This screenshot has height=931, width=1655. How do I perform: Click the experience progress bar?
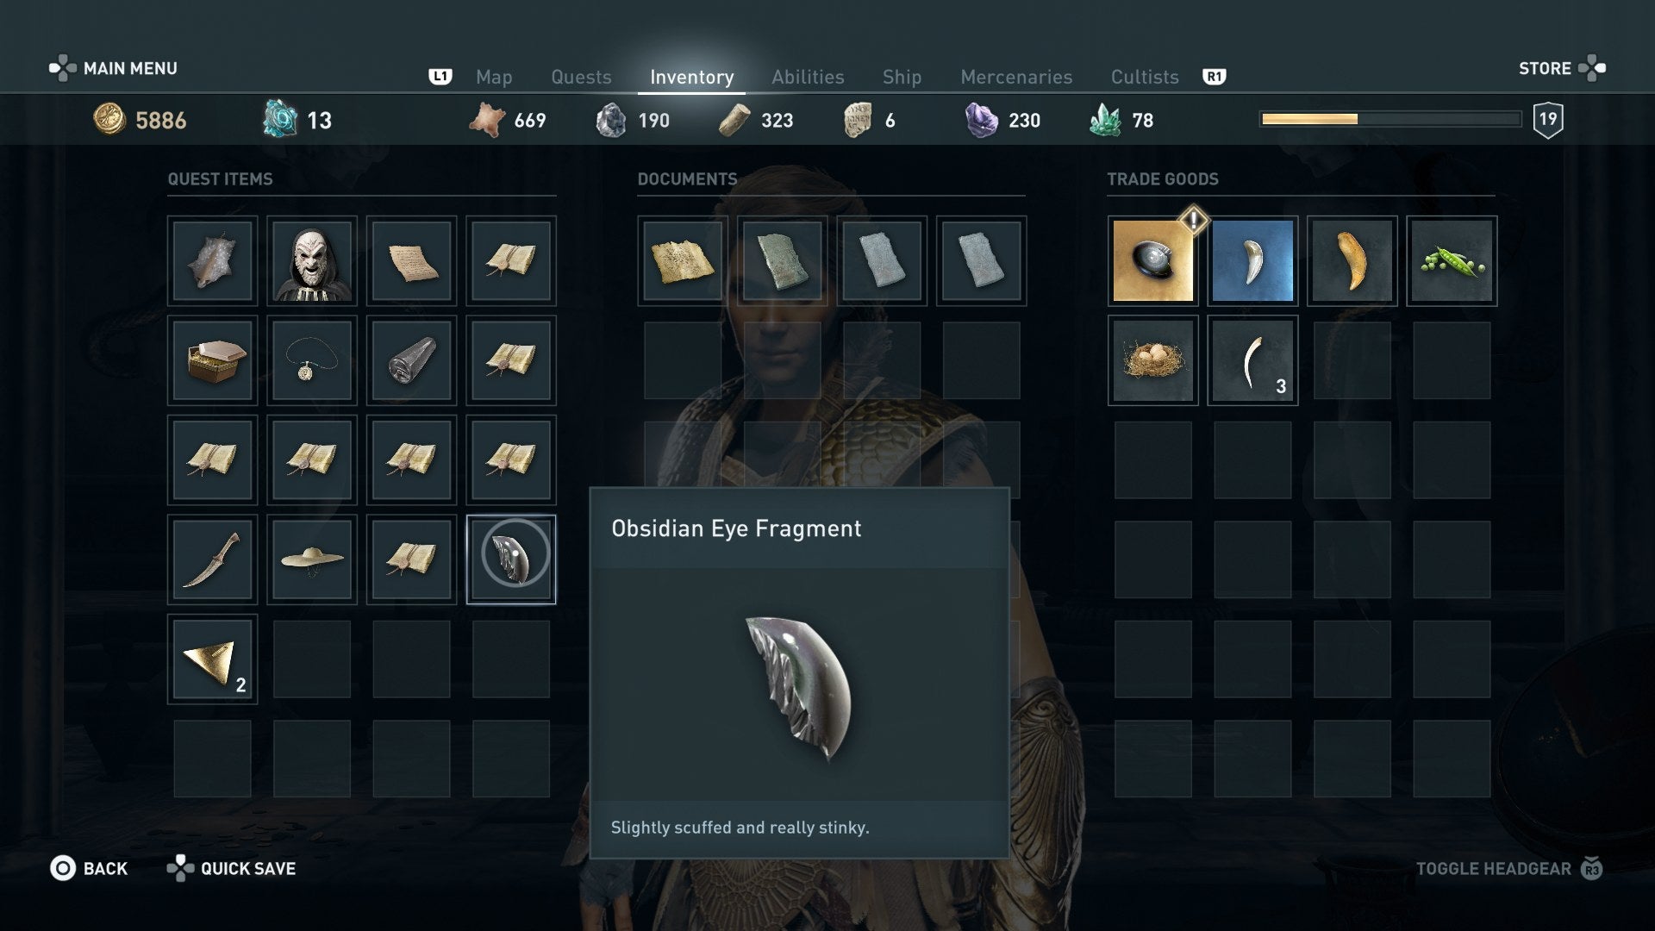(x=1390, y=119)
